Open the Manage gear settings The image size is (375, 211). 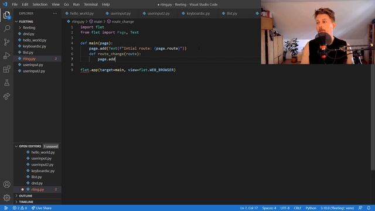(6, 198)
